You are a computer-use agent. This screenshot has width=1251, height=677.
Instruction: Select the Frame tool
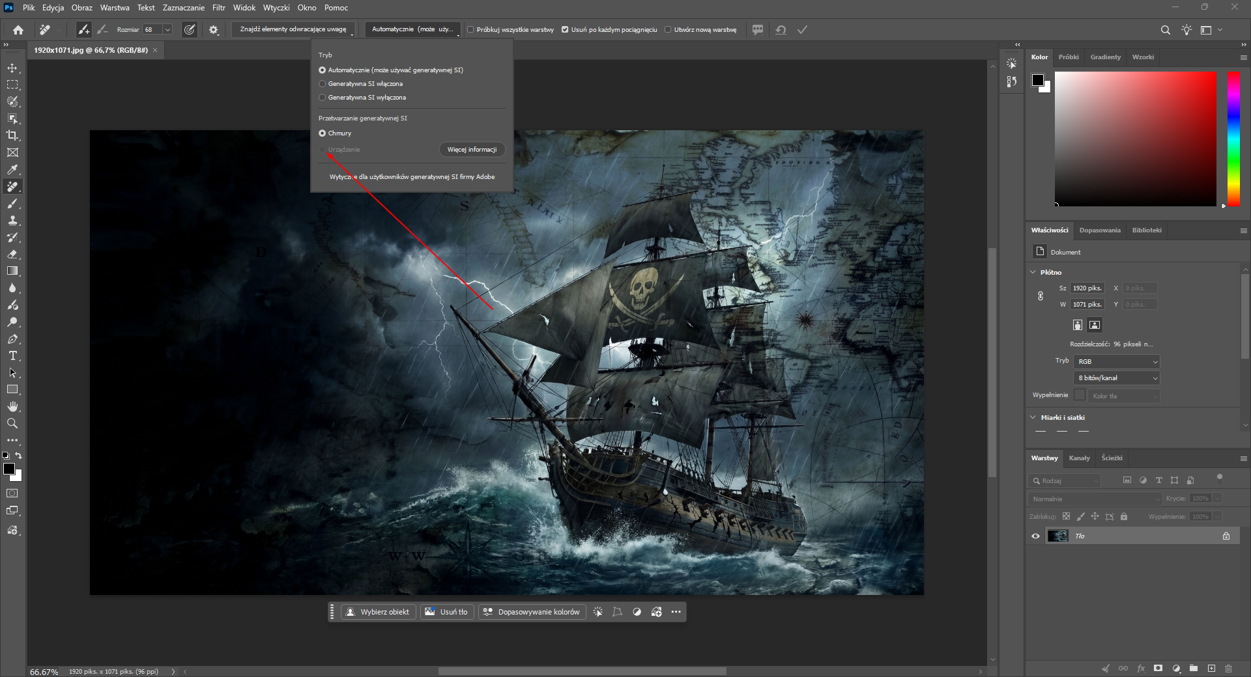tap(12, 152)
